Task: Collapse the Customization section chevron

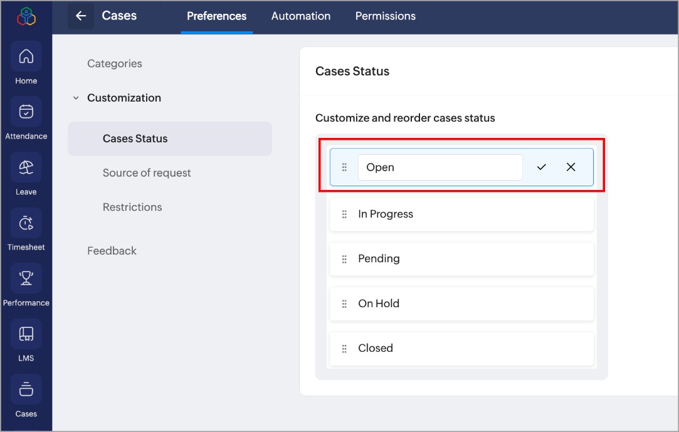Action: coord(76,98)
